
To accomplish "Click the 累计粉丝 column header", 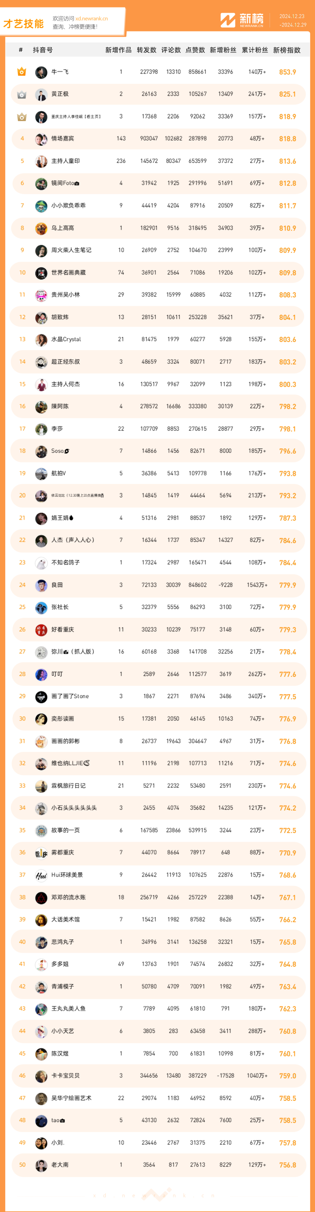I will [x=255, y=50].
